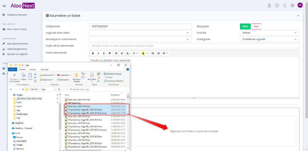Click the scissors cut icon in Explorer ribbon
308x151 pixels.
click(35, 74)
